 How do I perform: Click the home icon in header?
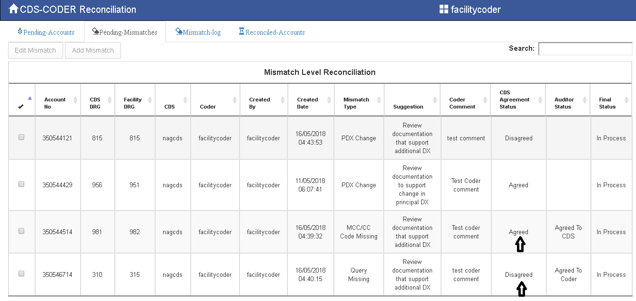pyautogui.click(x=13, y=9)
